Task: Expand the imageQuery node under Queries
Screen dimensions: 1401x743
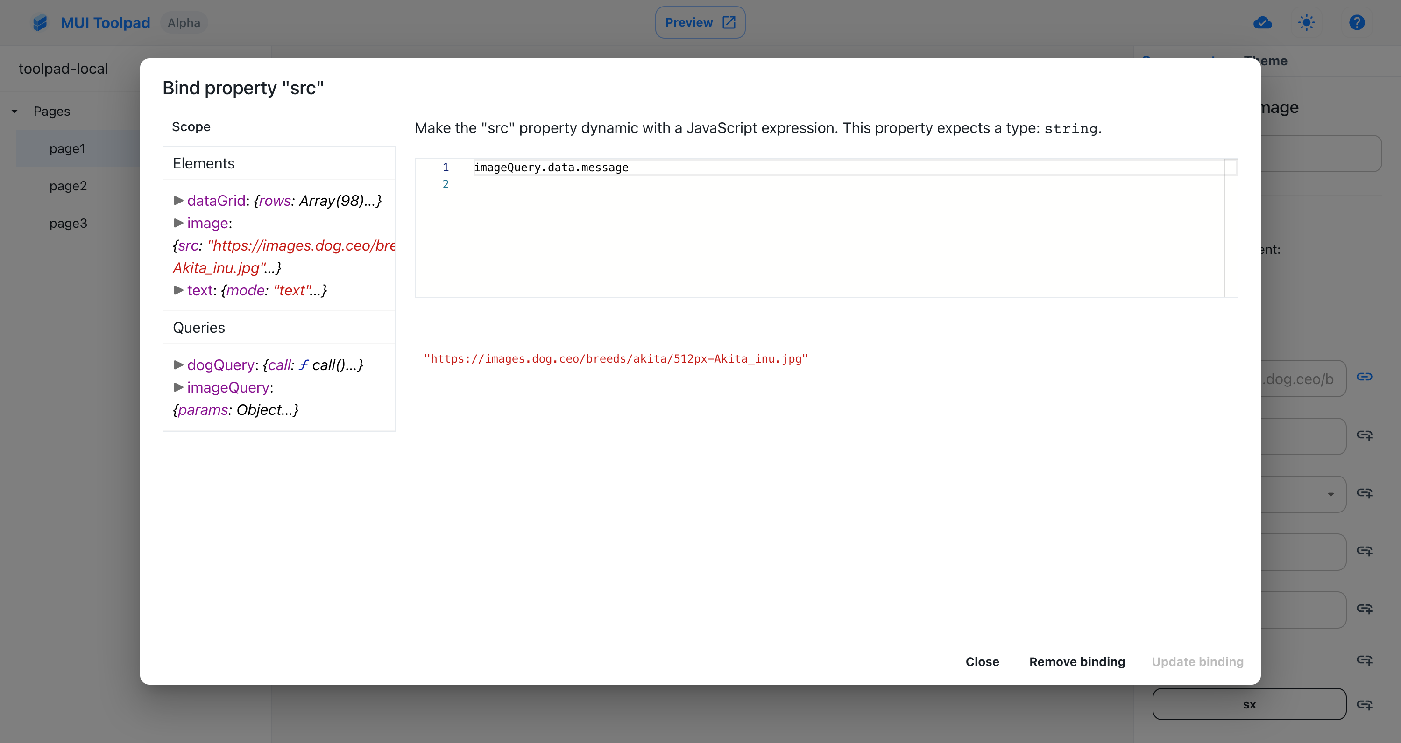Action: tap(178, 387)
